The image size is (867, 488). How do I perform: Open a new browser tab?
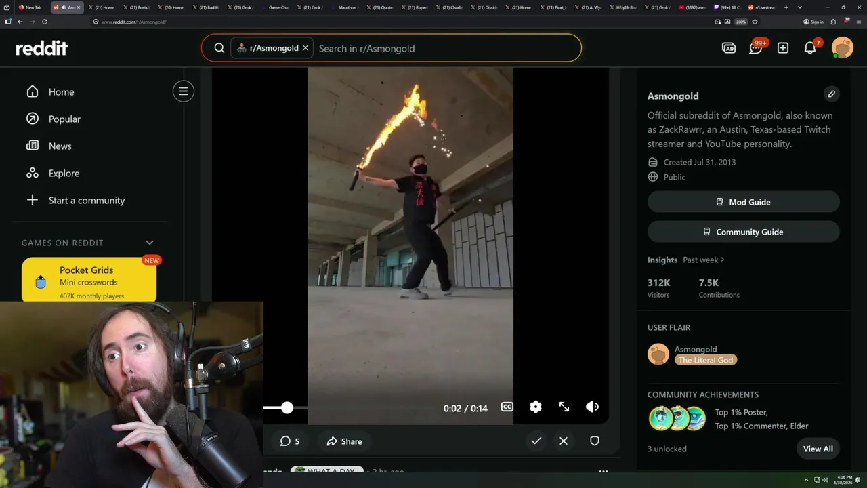pyautogui.click(x=786, y=7)
